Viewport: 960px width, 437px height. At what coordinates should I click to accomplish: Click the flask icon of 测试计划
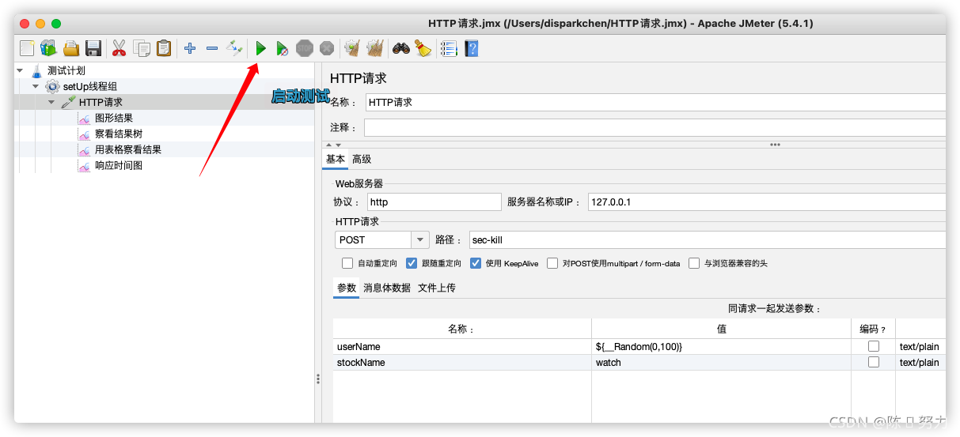[36, 71]
